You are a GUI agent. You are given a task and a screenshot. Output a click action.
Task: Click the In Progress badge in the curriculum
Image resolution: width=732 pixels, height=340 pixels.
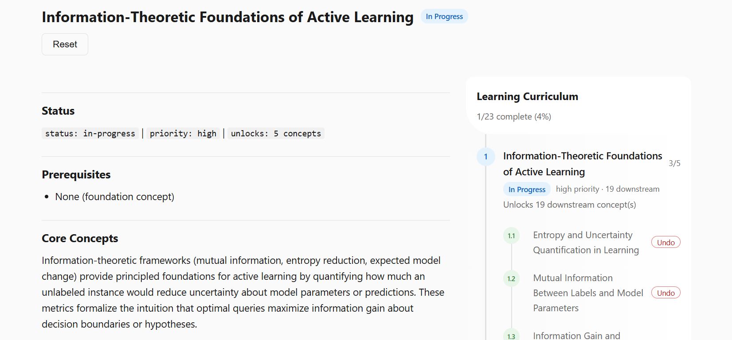(527, 189)
